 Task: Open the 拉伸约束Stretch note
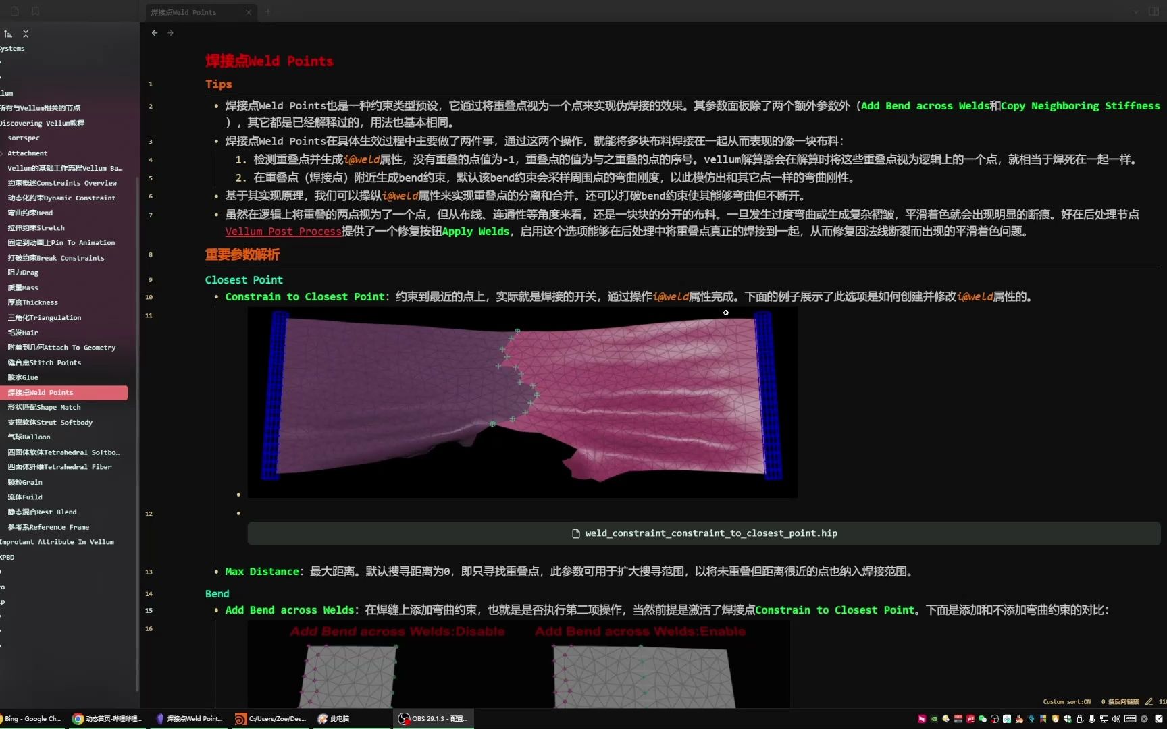(x=36, y=228)
